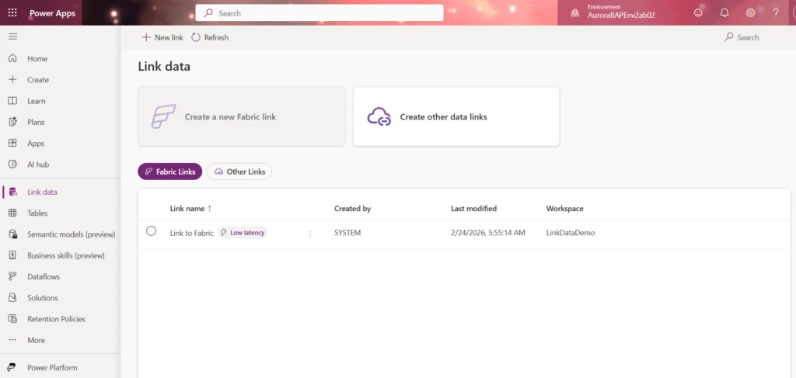796x378 pixels.
Task: Click the Power Apps title text
Action: coord(52,13)
